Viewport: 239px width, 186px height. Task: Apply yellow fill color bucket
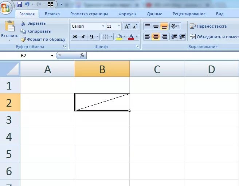(119, 37)
